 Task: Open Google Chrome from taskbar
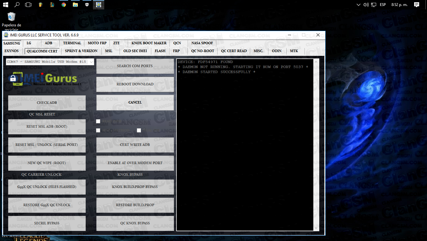[x=64, y=5]
